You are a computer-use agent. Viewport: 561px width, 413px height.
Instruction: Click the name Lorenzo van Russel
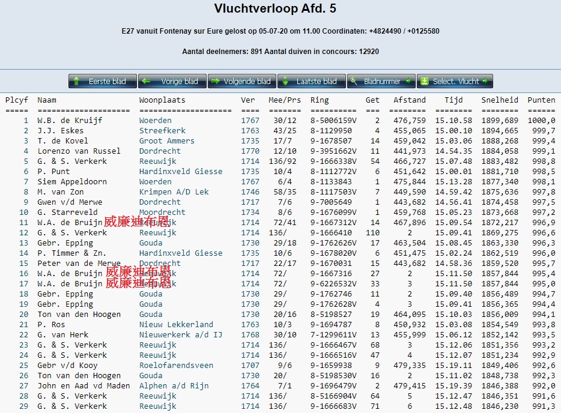pos(79,151)
